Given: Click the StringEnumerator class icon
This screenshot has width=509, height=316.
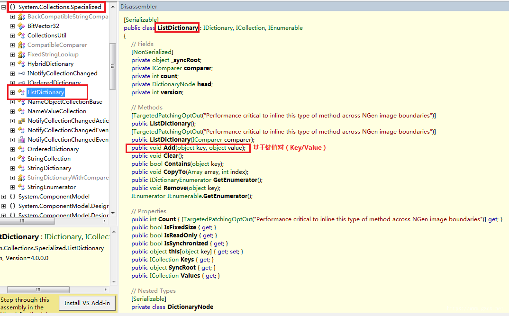Looking at the screenshot, I should [x=21, y=187].
